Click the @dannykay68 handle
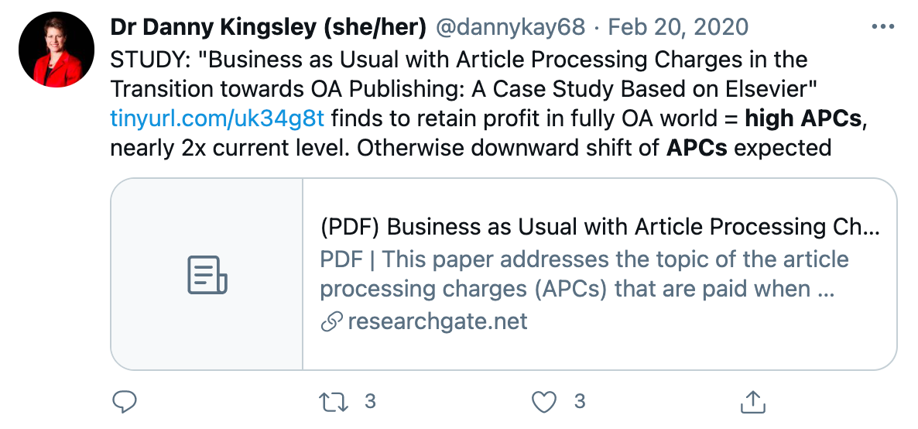918x429 pixels. pos(511,27)
